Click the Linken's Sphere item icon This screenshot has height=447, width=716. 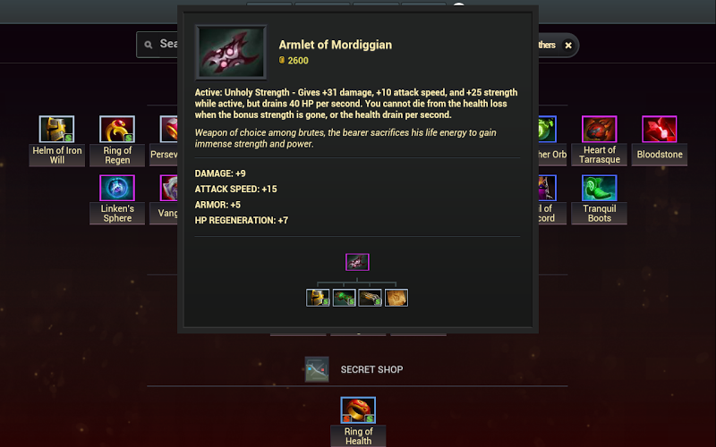[x=117, y=188]
